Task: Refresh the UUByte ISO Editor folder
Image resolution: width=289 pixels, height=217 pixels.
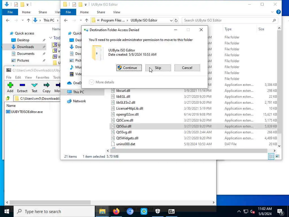Action: pyautogui.click(x=176, y=20)
